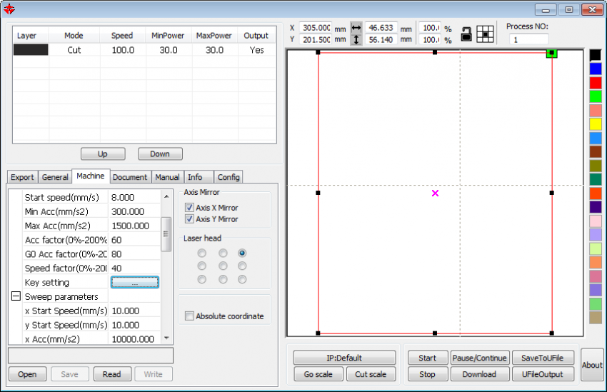Click the magenta X center marker on canvas
Viewport: 607px width, 392px height.
click(x=435, y=193)
